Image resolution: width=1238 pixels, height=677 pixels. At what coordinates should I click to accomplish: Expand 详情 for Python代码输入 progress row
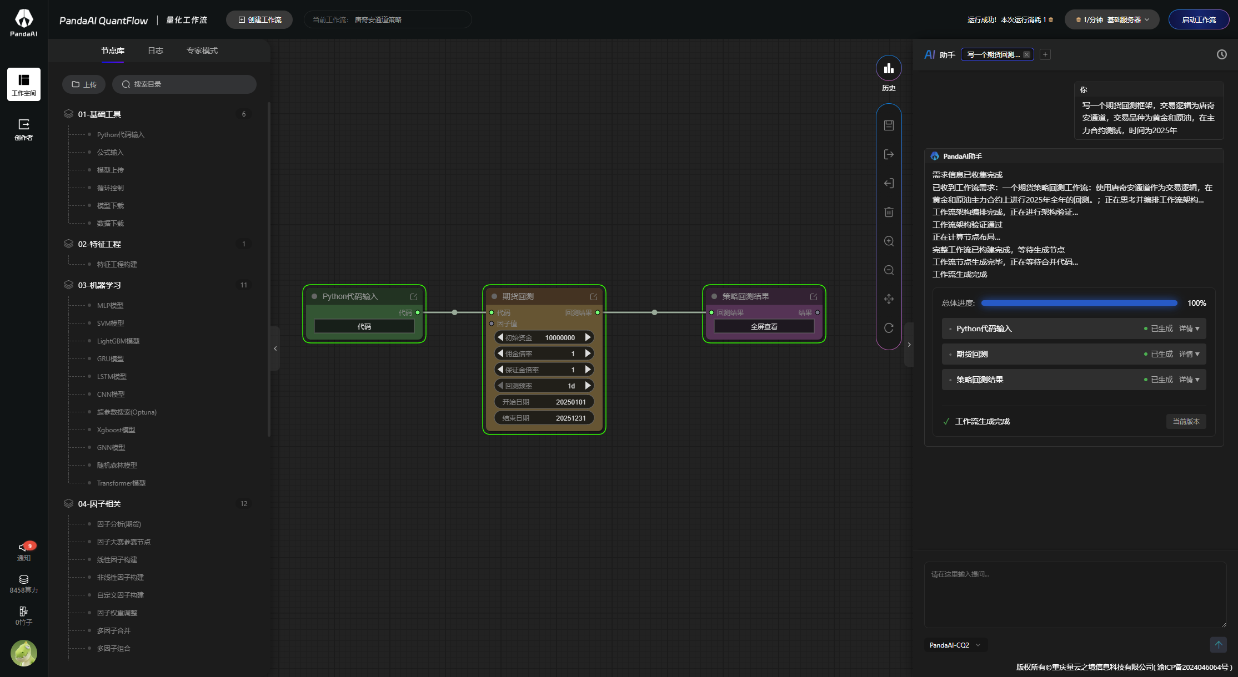pyautogui.click(x=1189, y=329)
